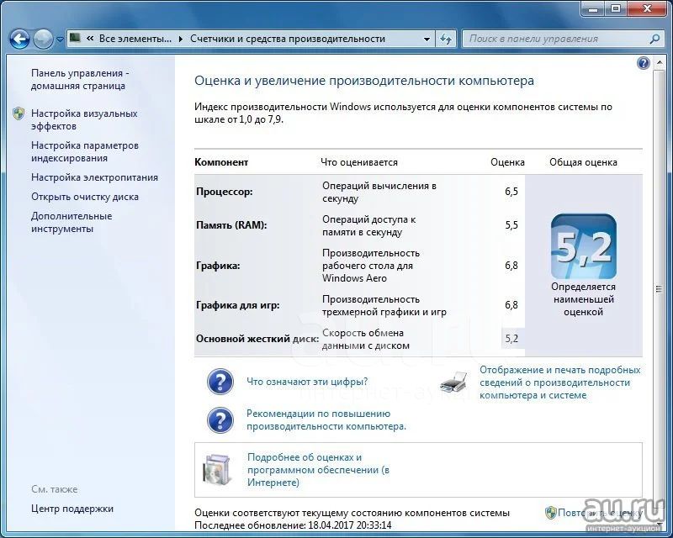Screen dimensions: 673x538
Task: Click the RAM score 5,5
Action: (511, 224)
